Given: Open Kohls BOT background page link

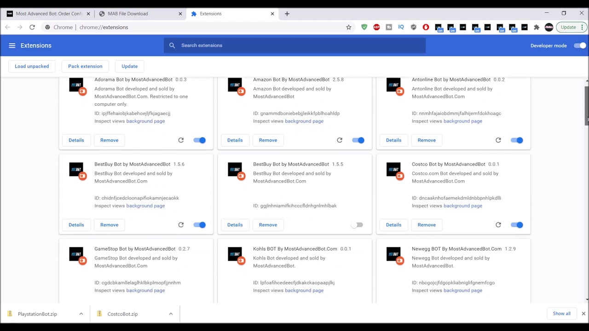Looking at the screenshot, I should 304,290.
